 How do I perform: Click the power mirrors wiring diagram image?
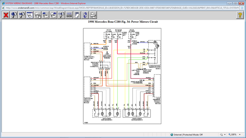click(x=122, y=76)
